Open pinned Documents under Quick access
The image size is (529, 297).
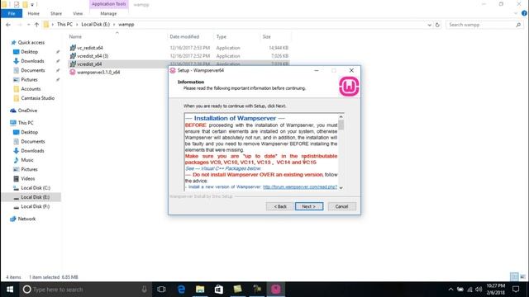pos(33,70)
